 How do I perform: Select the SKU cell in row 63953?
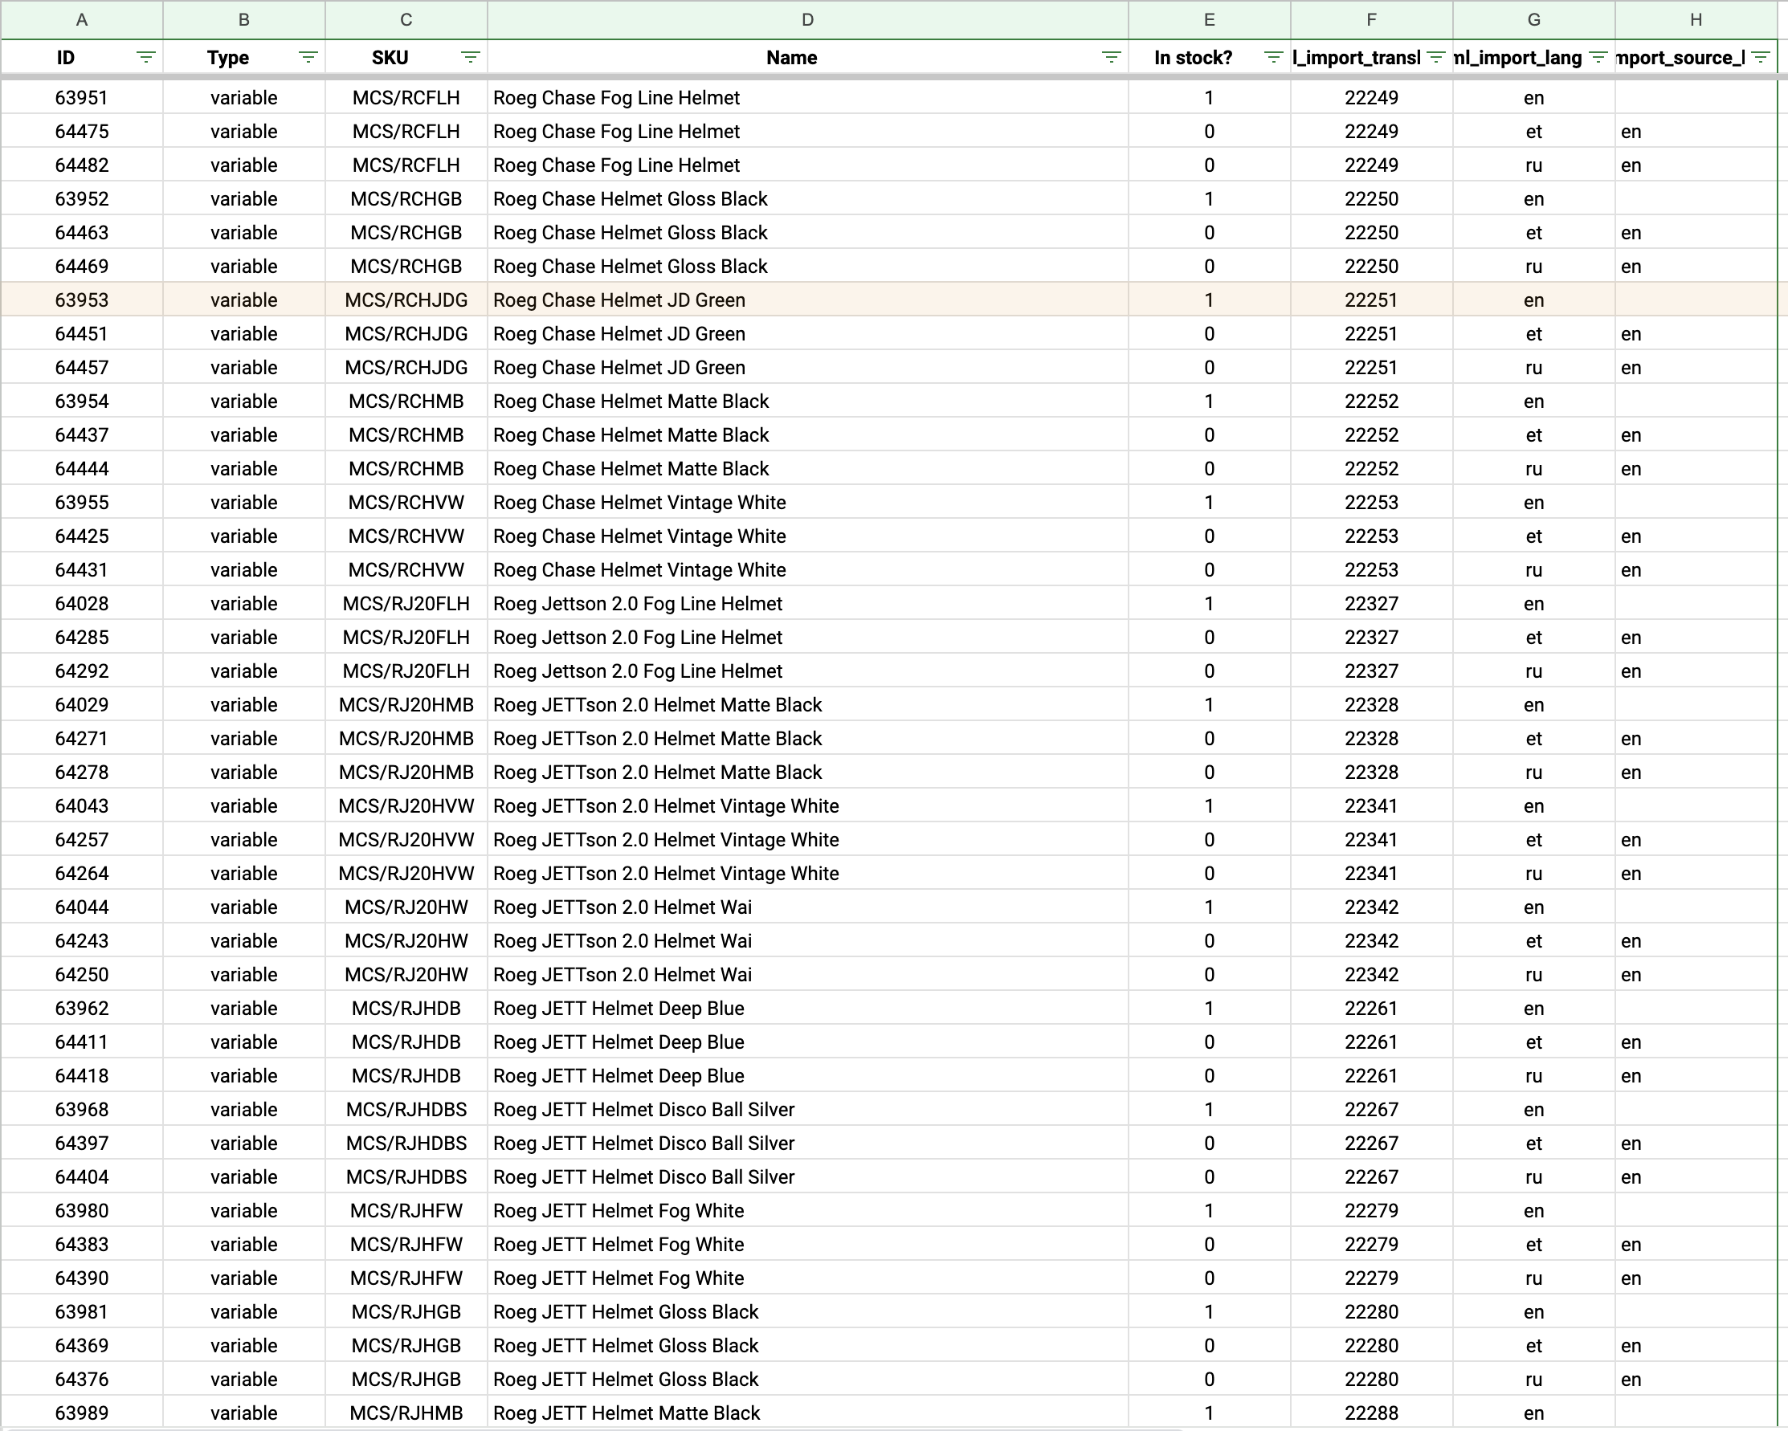click(x=406, y=300)
